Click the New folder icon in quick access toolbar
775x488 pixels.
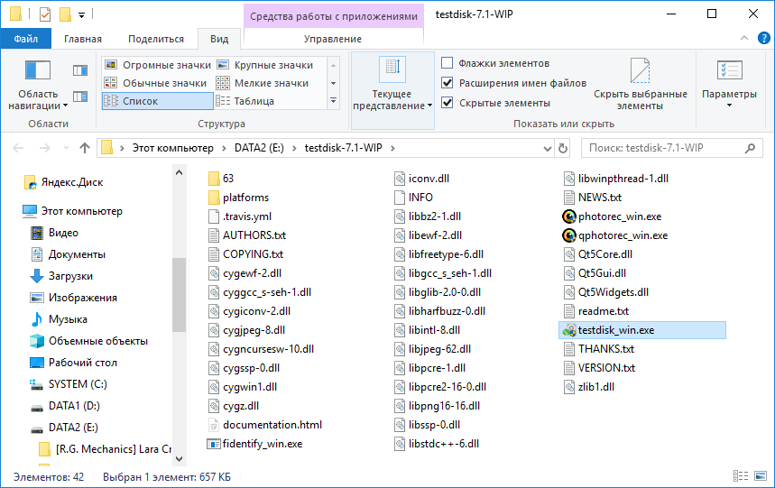pos(65,14)
